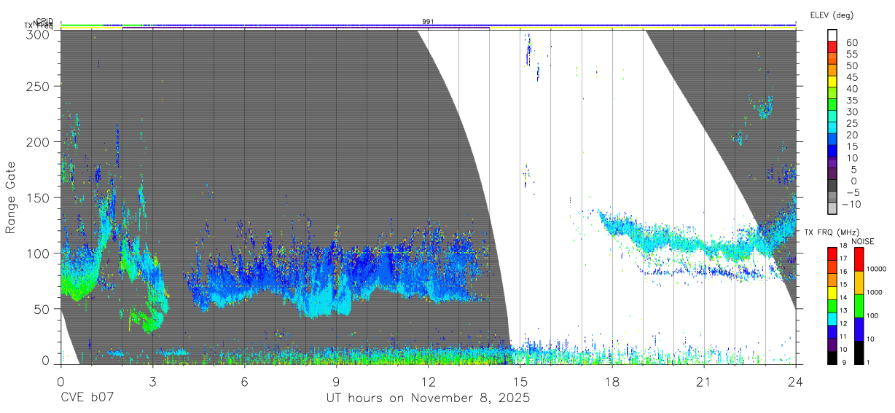Click the yellow 45-degree elevation color band
Image resolution: width=895 pixels, height=413 pixels.
[x=833, y=81]
